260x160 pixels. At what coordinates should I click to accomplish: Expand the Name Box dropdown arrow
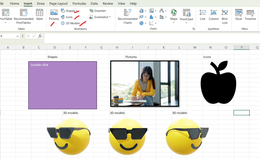[18, 36]
